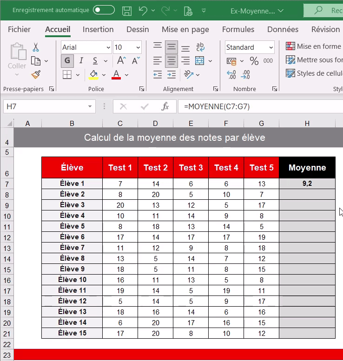
Task: Click the yellow fill color bucket
Action: pos(93,75)
